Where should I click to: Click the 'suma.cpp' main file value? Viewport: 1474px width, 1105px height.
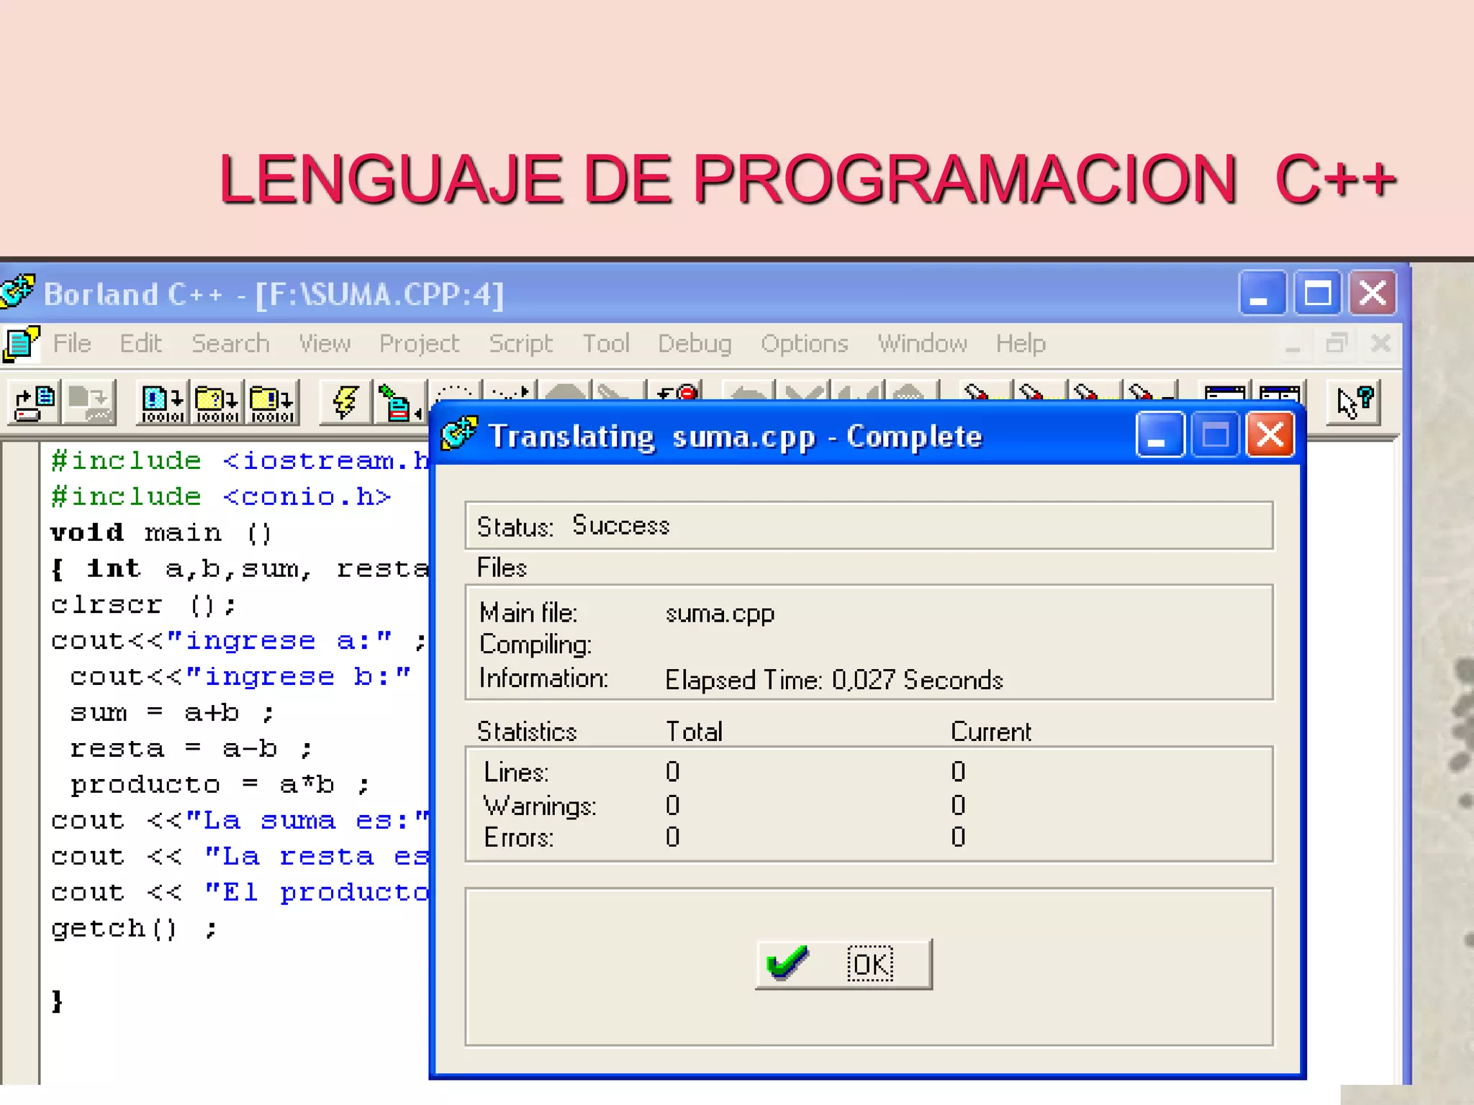pyautogui.click(x=720, y=614)
